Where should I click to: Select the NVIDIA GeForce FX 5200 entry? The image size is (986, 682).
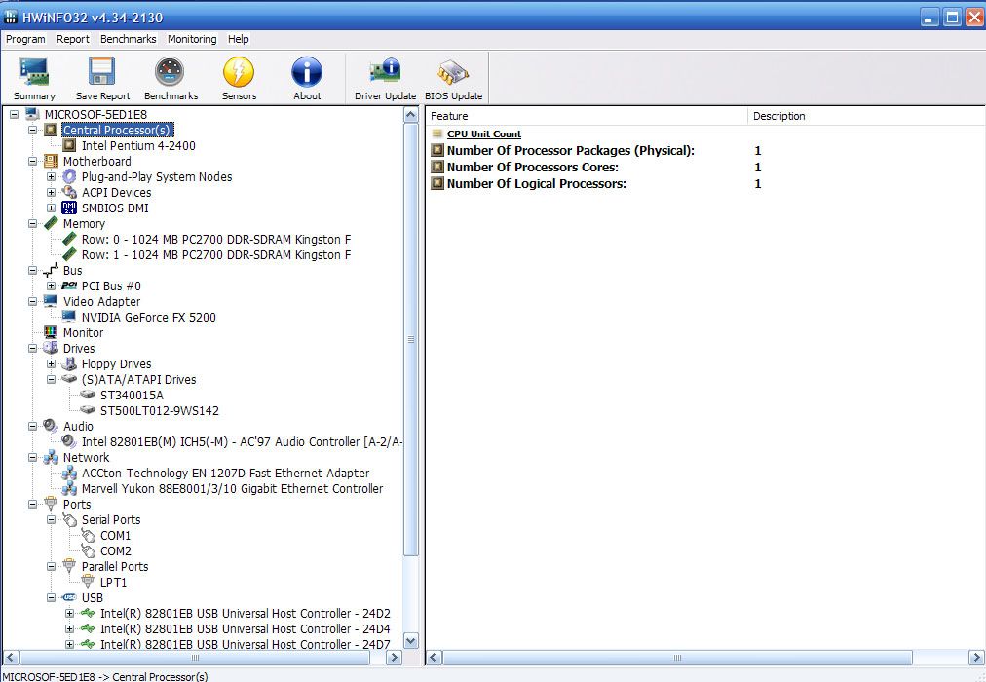pos(148,318)
